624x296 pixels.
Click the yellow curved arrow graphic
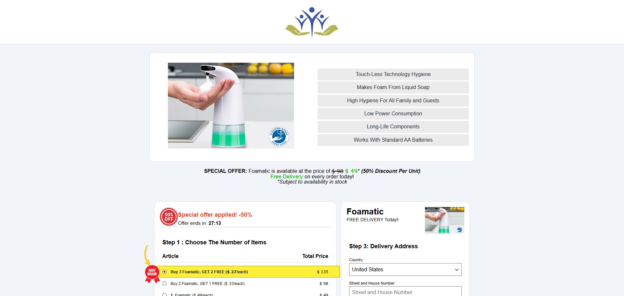[147, 255]
